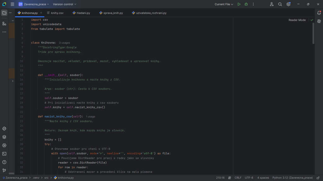Click 'knihy = []' code line
The image size is (323, 181).
click(53, 140)
